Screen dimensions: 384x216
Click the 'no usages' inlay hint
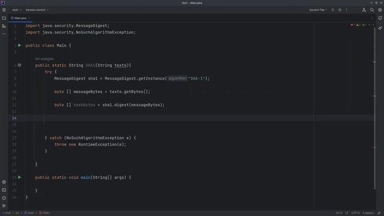coord(44,59)
